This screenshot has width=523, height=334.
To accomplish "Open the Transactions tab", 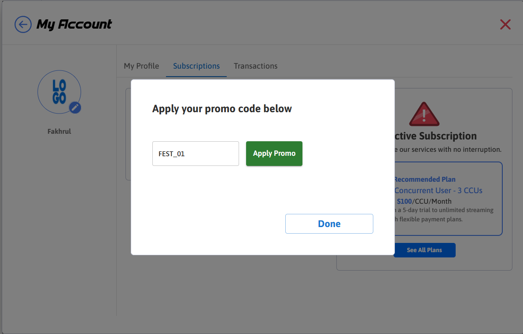I will point(256,66).
